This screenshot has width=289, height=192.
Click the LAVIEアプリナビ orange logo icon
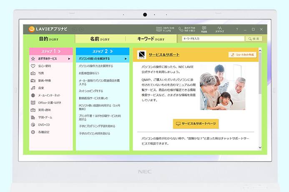[32, 29]
